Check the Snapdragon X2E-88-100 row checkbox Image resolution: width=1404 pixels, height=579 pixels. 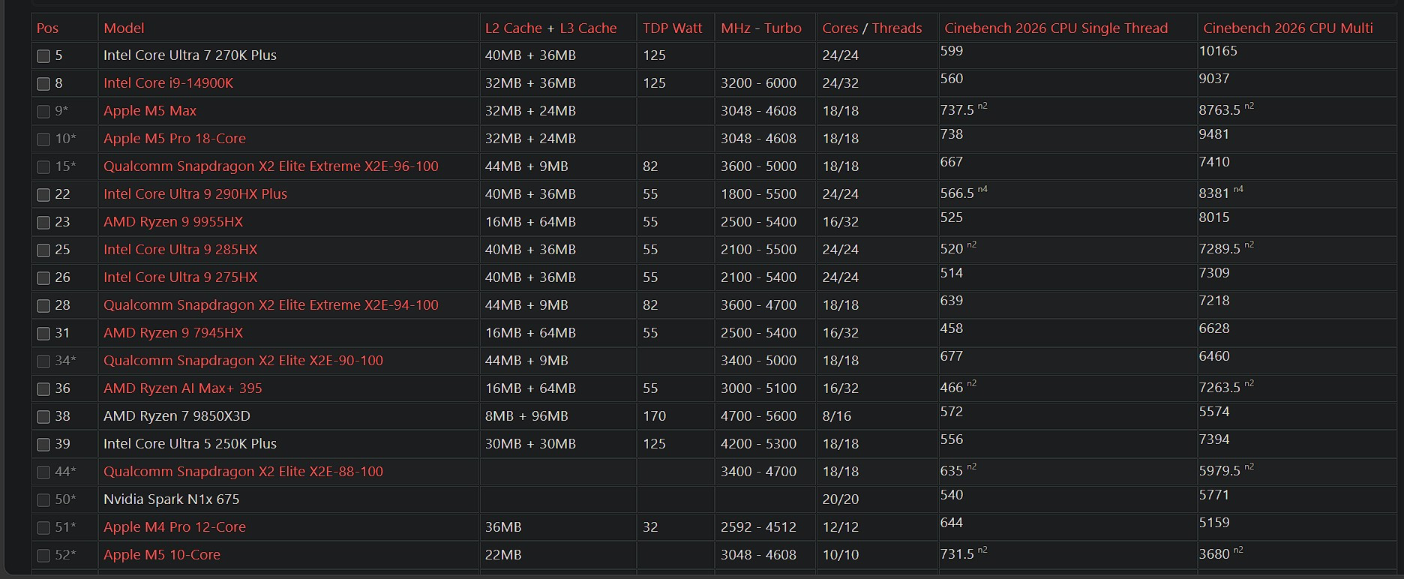[x=43, y=472]
